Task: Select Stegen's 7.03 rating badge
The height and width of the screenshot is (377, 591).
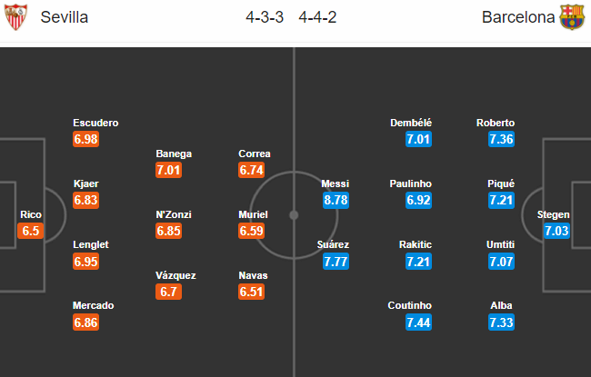Action: [x=556, y=231]
